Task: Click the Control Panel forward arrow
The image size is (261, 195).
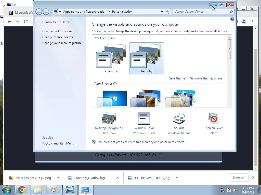Action: click(x=46, y=12)
